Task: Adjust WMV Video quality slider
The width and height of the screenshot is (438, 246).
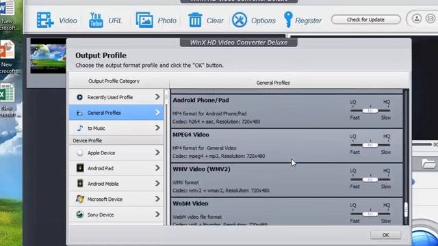Action: (370, 180)
